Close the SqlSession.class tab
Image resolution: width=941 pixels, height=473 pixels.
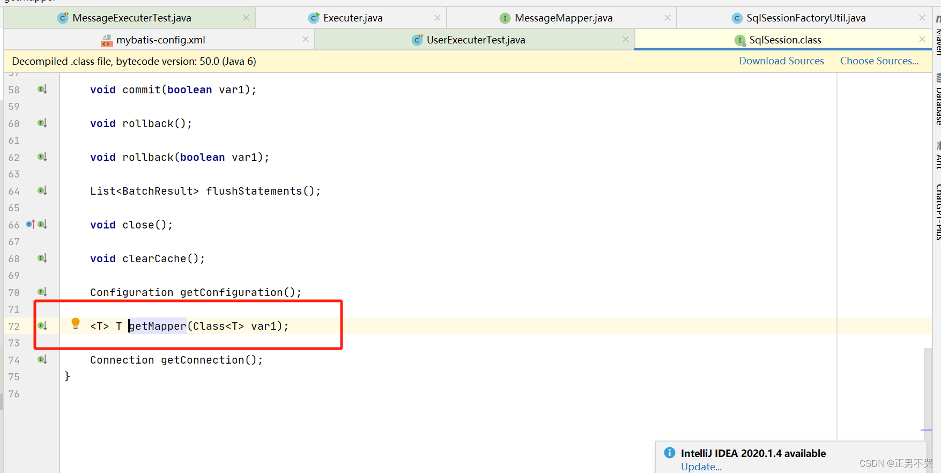tap(922, 39)
